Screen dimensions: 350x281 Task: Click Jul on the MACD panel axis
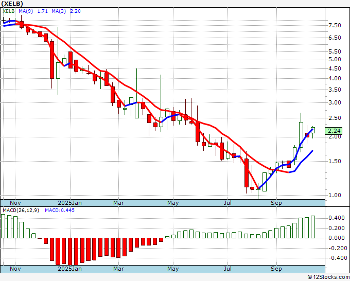tap(227, 269)
